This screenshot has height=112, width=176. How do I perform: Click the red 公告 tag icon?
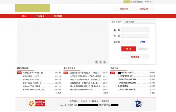click(x=113, y=73)
